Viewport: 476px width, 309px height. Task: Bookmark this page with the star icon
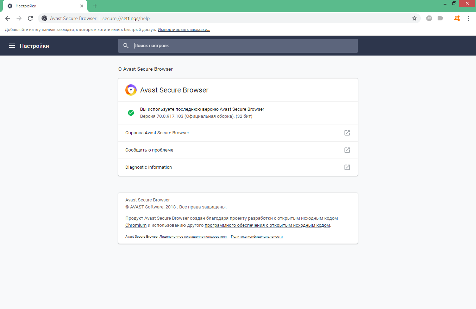414,18
